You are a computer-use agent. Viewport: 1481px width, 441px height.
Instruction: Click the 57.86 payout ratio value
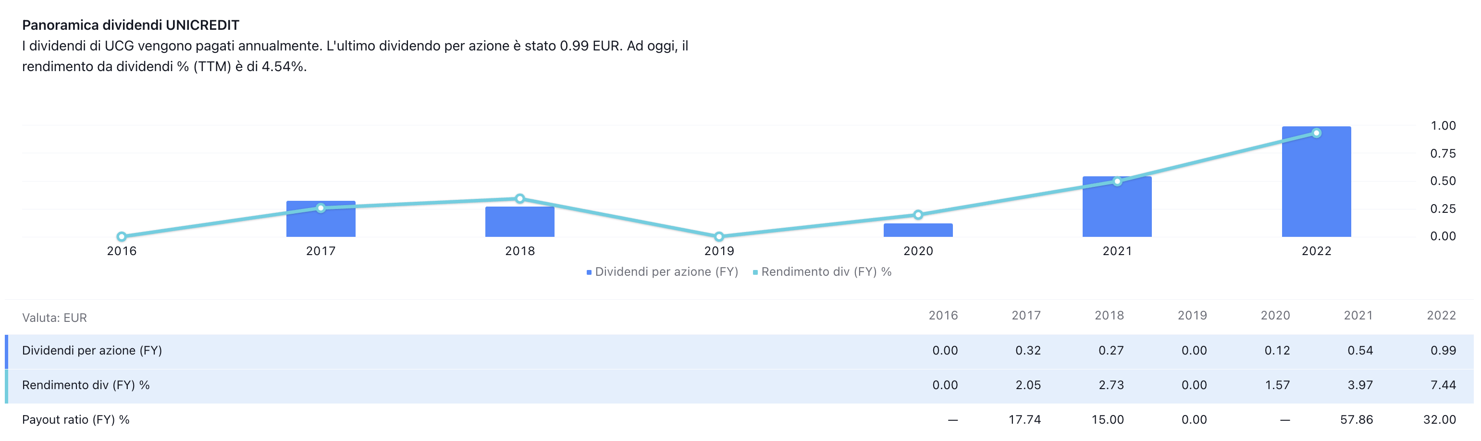click(x=1356, y=420)
